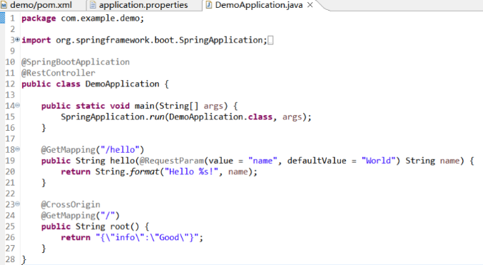Viewport: 483px width, 265px height.
Task: Collapse the root method at line 23
Action: pos(18,204)
